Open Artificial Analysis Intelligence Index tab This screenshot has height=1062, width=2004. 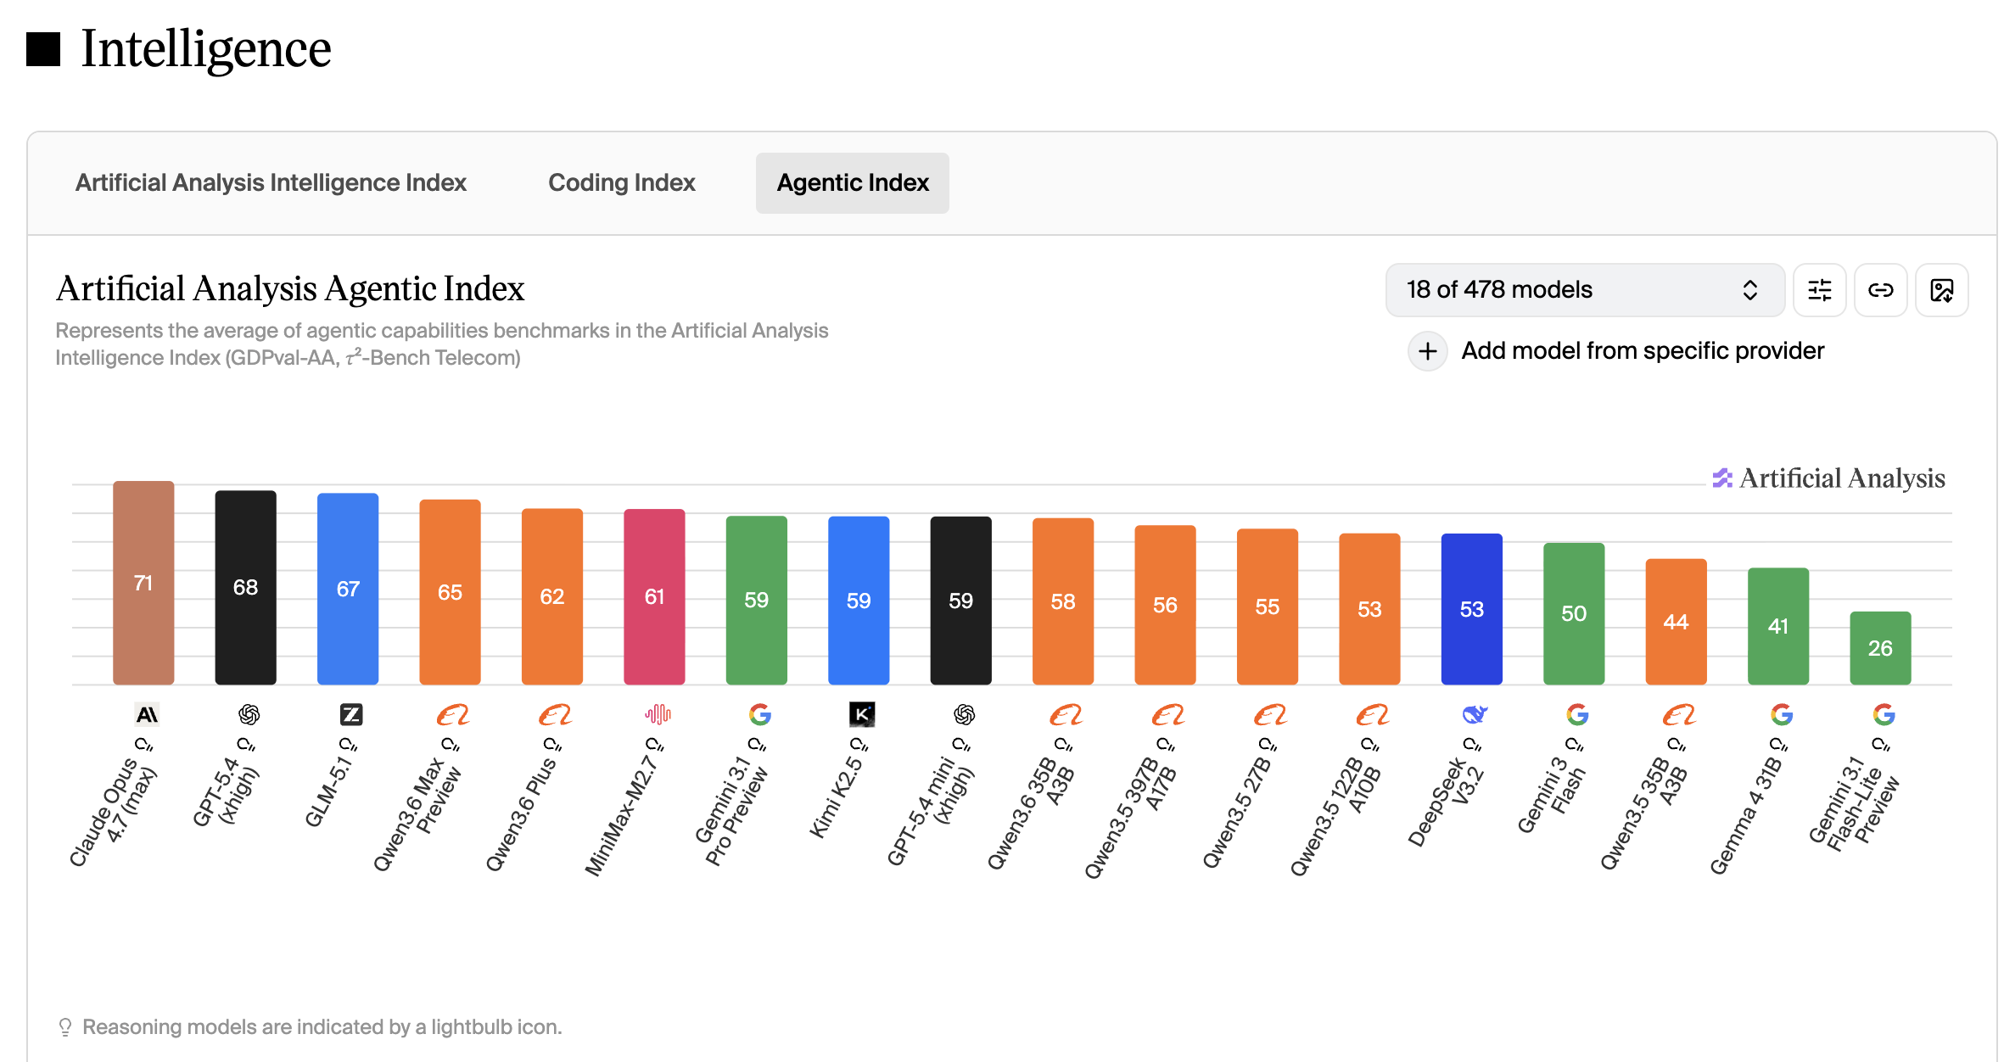click(x=271, y=183)
